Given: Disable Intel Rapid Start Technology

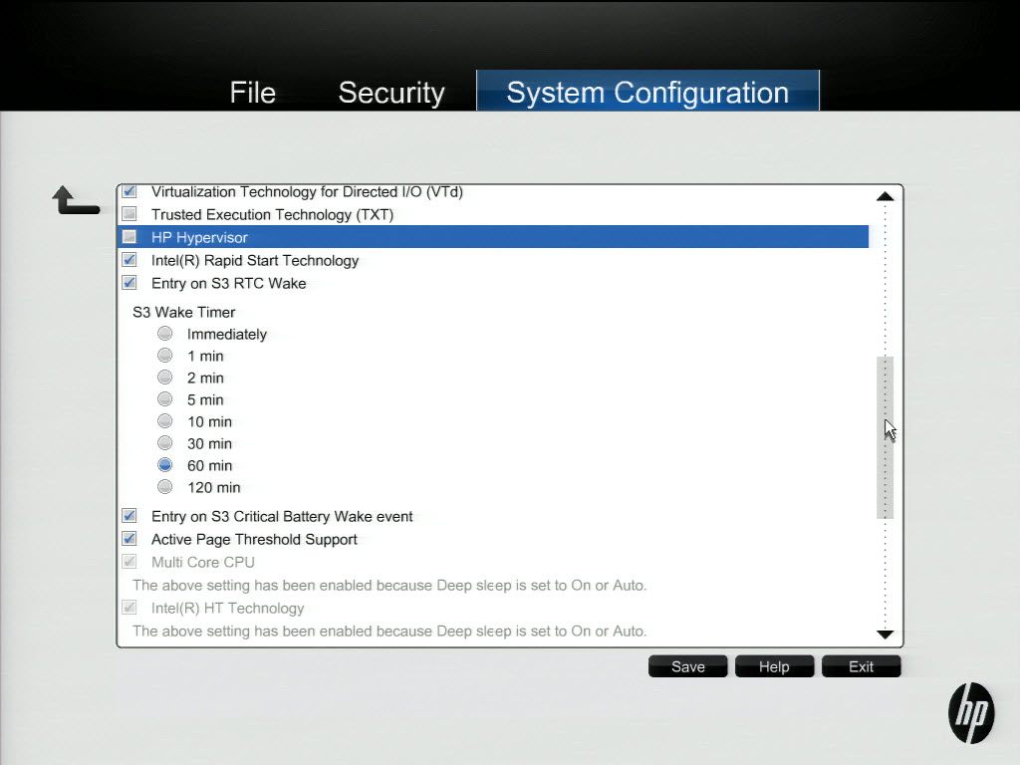Looking at the screenshot, I should pos(129,260).
